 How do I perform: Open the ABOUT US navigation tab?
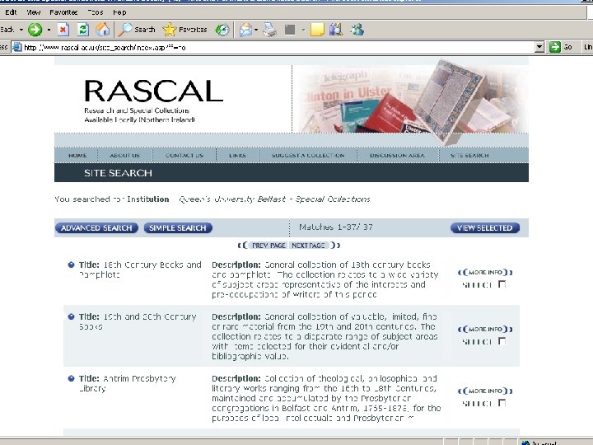[x=125, y=155]
